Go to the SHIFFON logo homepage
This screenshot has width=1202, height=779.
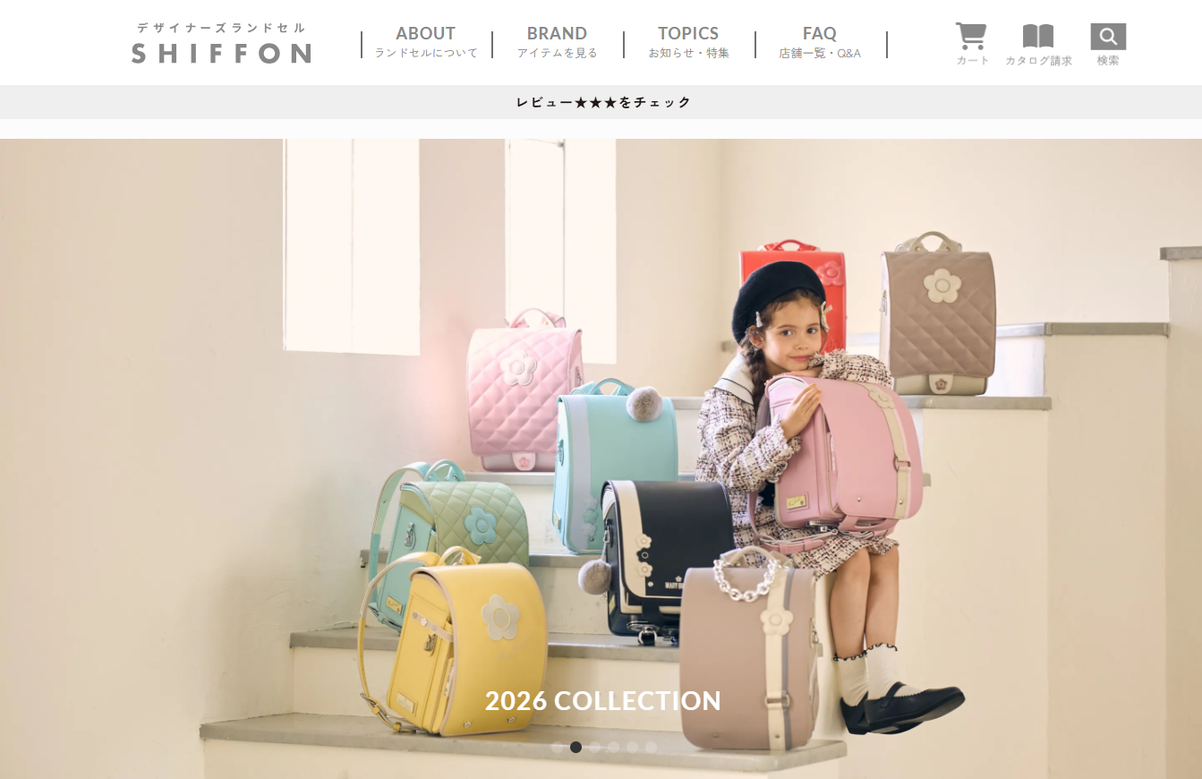221,43
